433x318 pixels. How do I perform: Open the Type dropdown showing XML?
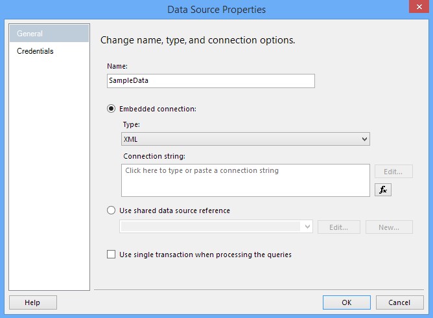[245, 139]
